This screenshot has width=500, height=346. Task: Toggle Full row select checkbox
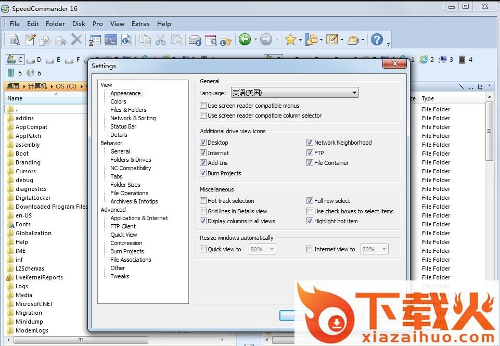(310, 201)
